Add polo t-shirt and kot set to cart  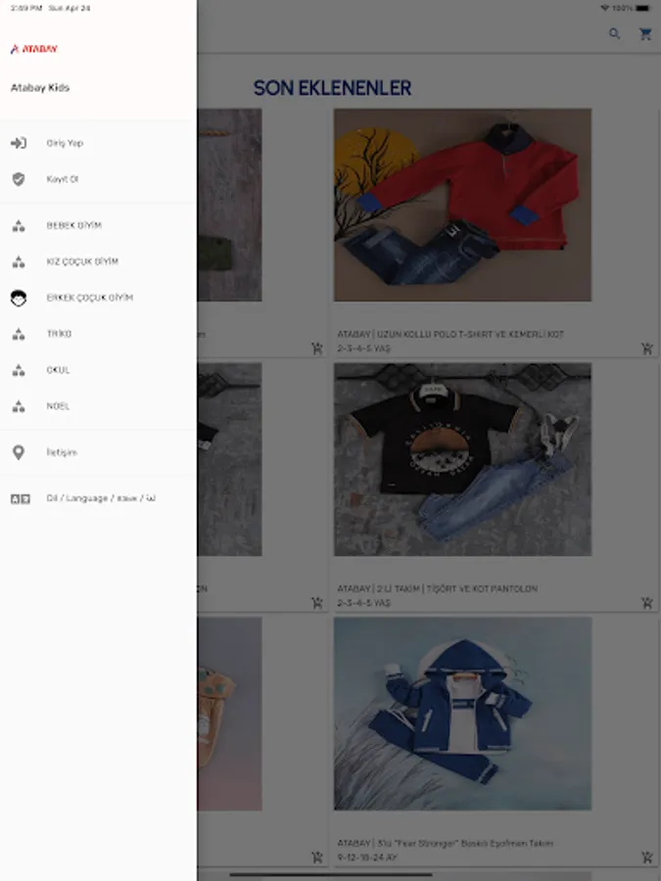(x=646, y=348)
